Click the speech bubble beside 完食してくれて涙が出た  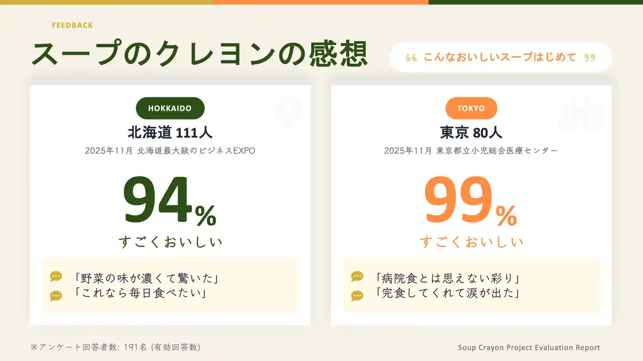tap(357, 296)
